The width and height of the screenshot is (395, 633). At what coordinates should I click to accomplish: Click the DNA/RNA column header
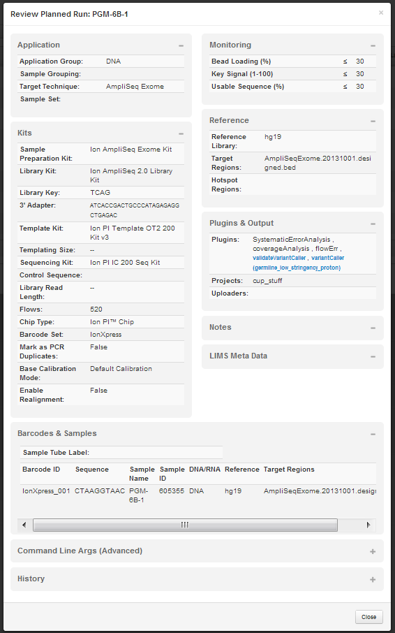(x=204, y=469)
